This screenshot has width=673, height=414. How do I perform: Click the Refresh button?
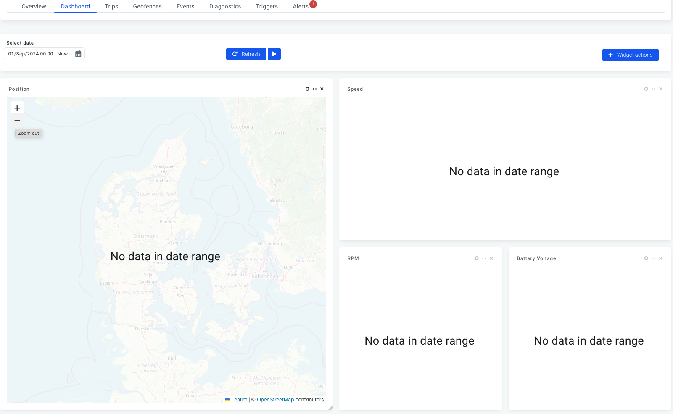point(246,54)
